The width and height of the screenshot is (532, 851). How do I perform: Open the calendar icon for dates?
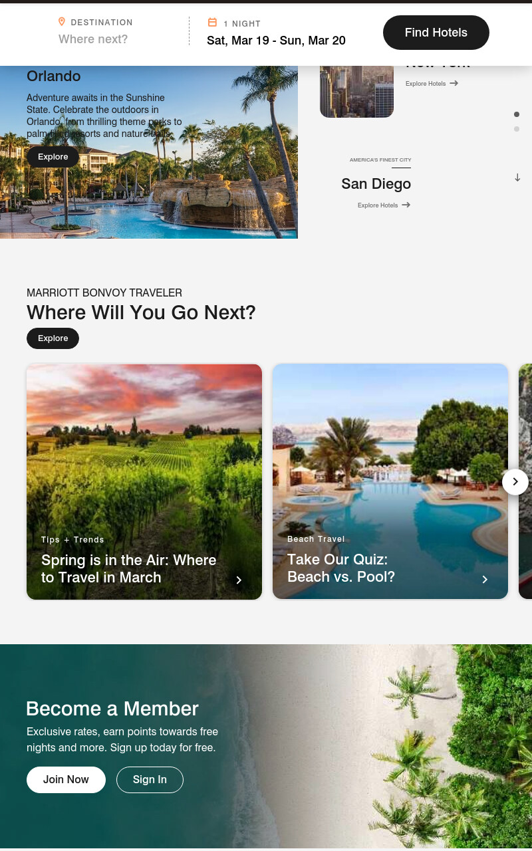point(212,23)
